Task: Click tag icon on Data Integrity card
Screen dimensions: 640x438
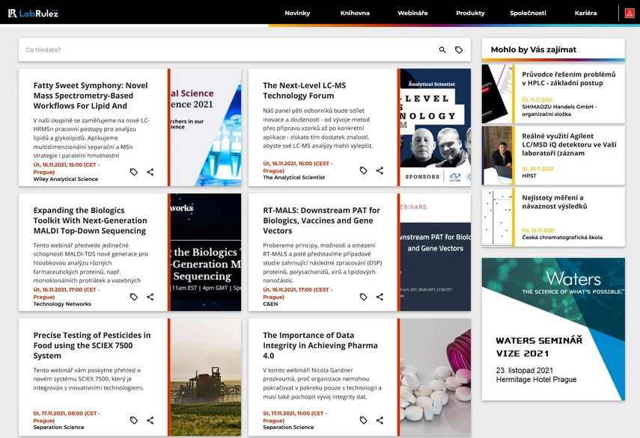Action: 363,420
